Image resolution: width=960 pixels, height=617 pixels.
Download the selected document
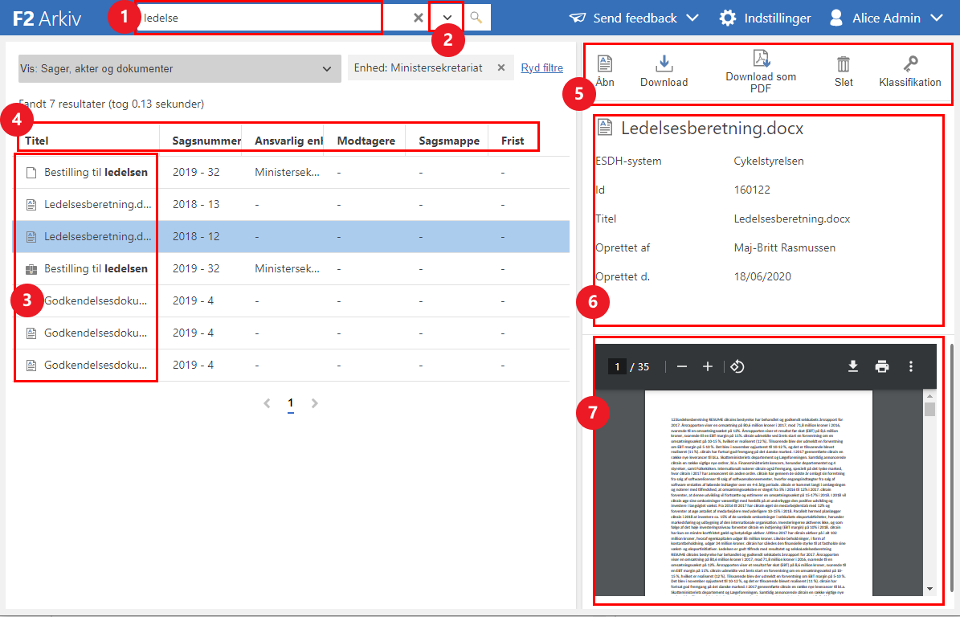click(664, 69)
